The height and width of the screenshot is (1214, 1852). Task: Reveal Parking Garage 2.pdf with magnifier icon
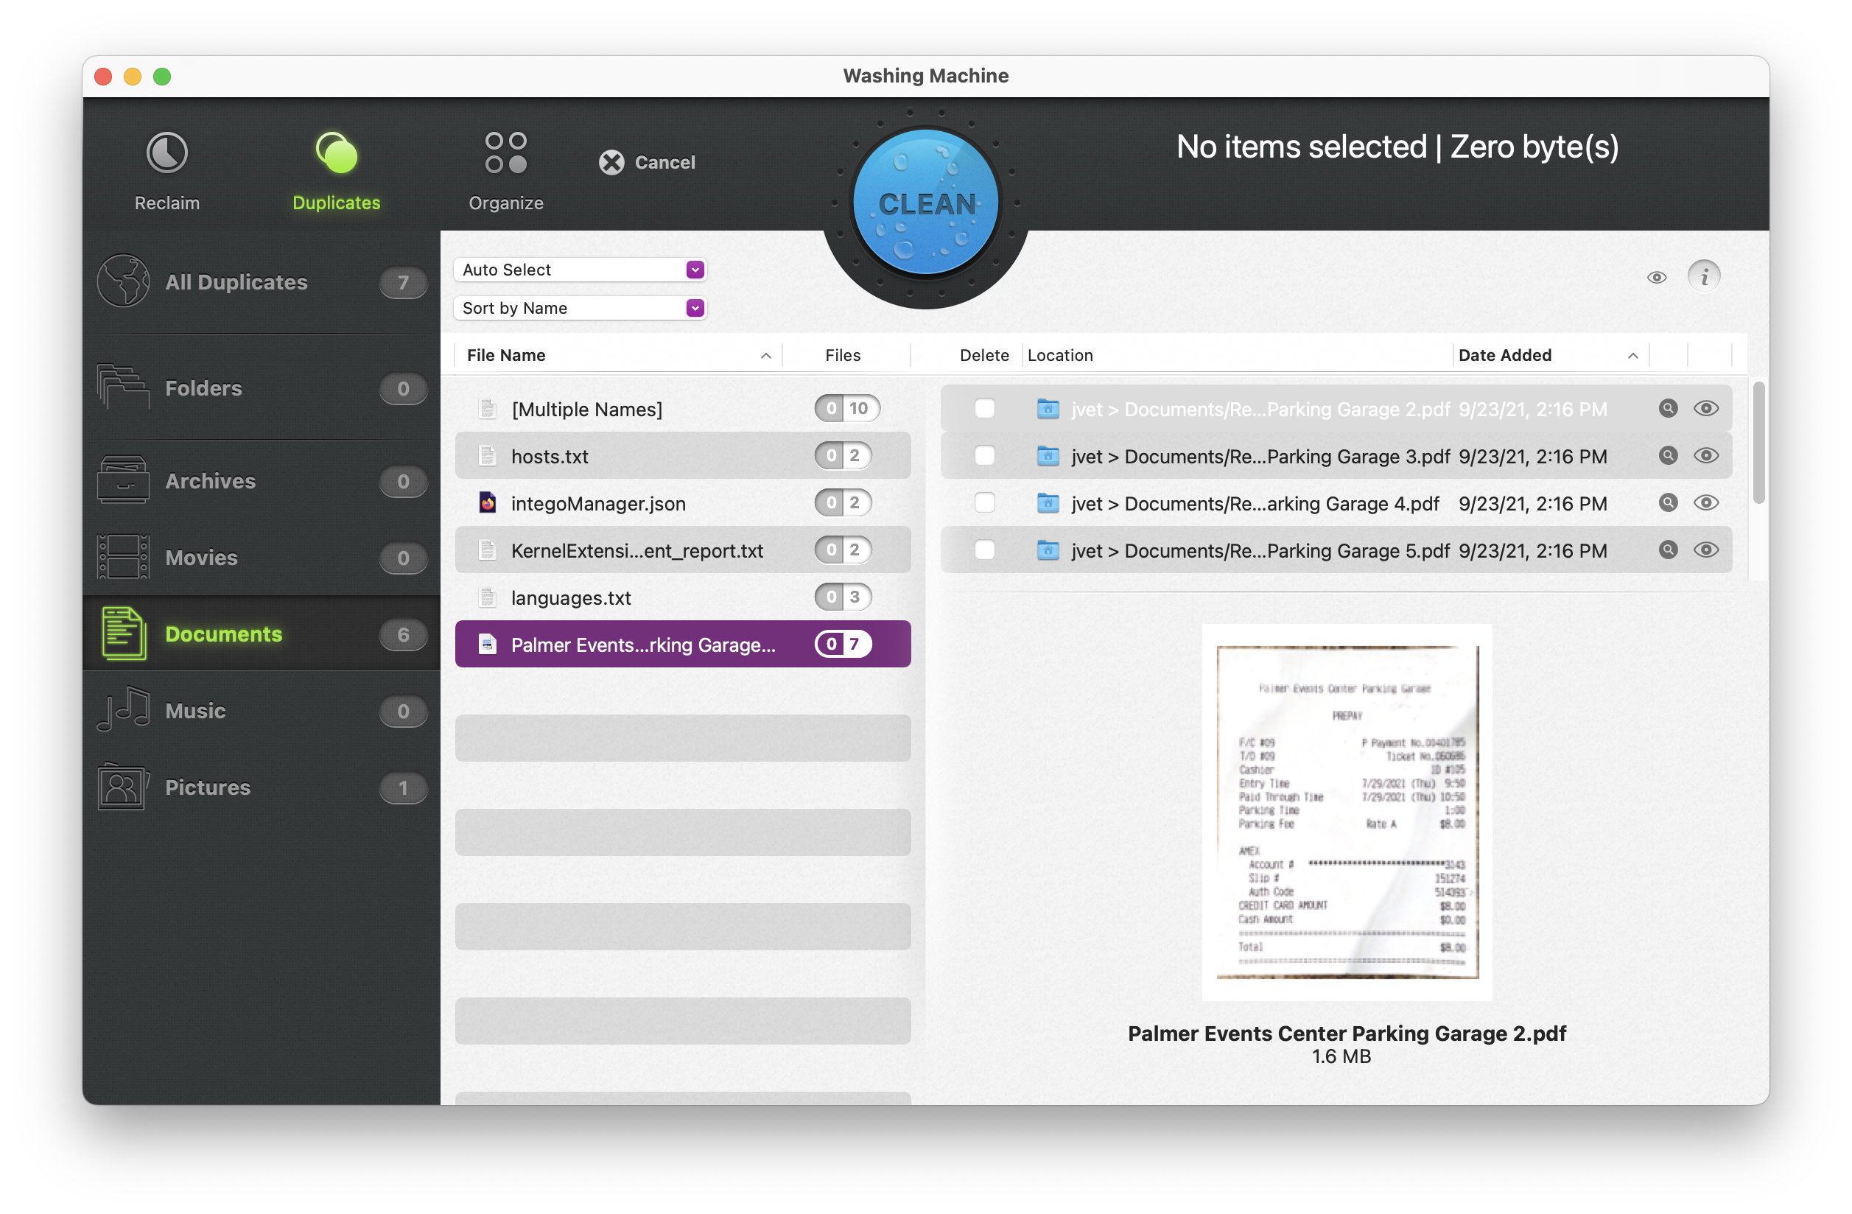coord(1668,409)
